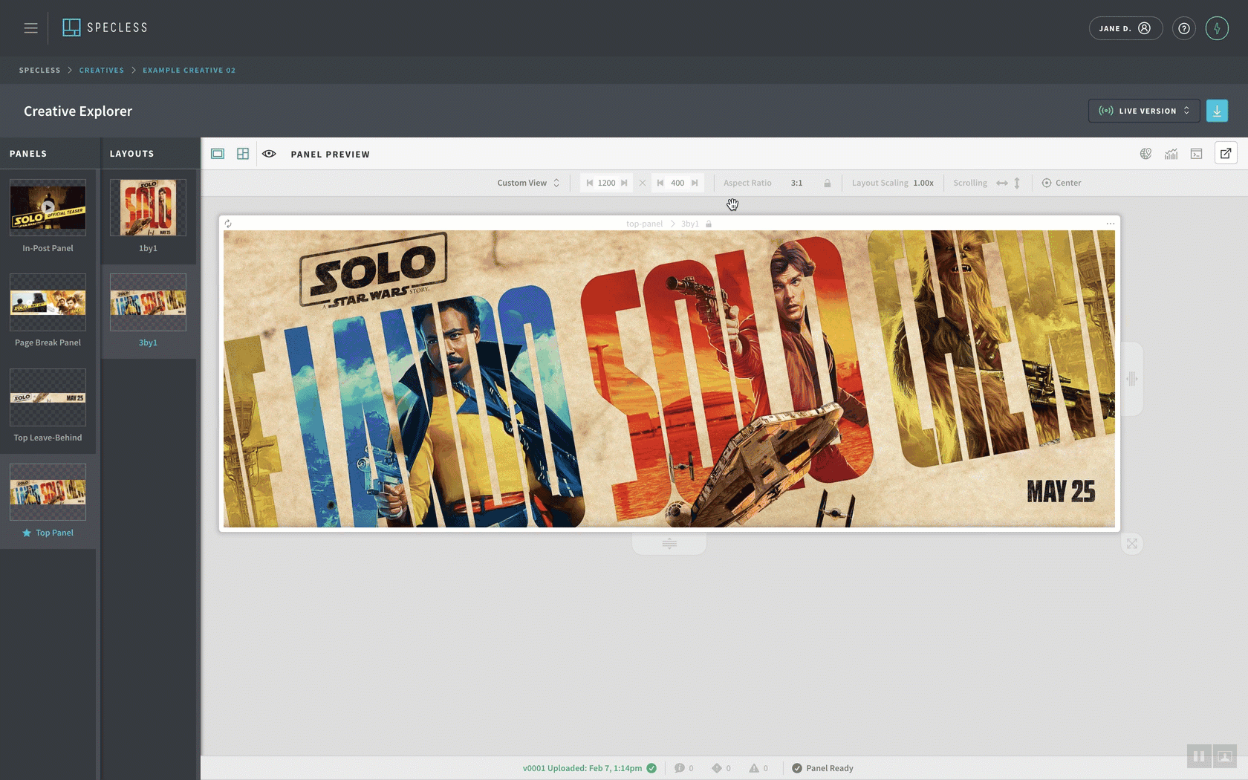The width and height of the screenshot is (1248, 780).
Task: Open the analytics bar chart icon
Action: pyautogui.click(x=1171, y=154)
